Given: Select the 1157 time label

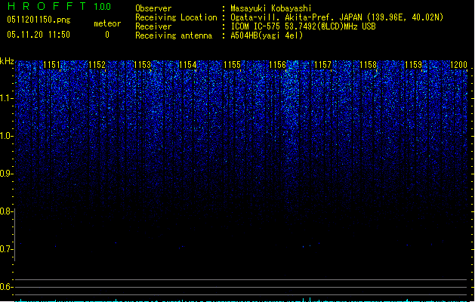Looking at the screenshot, I should point(322,65).
